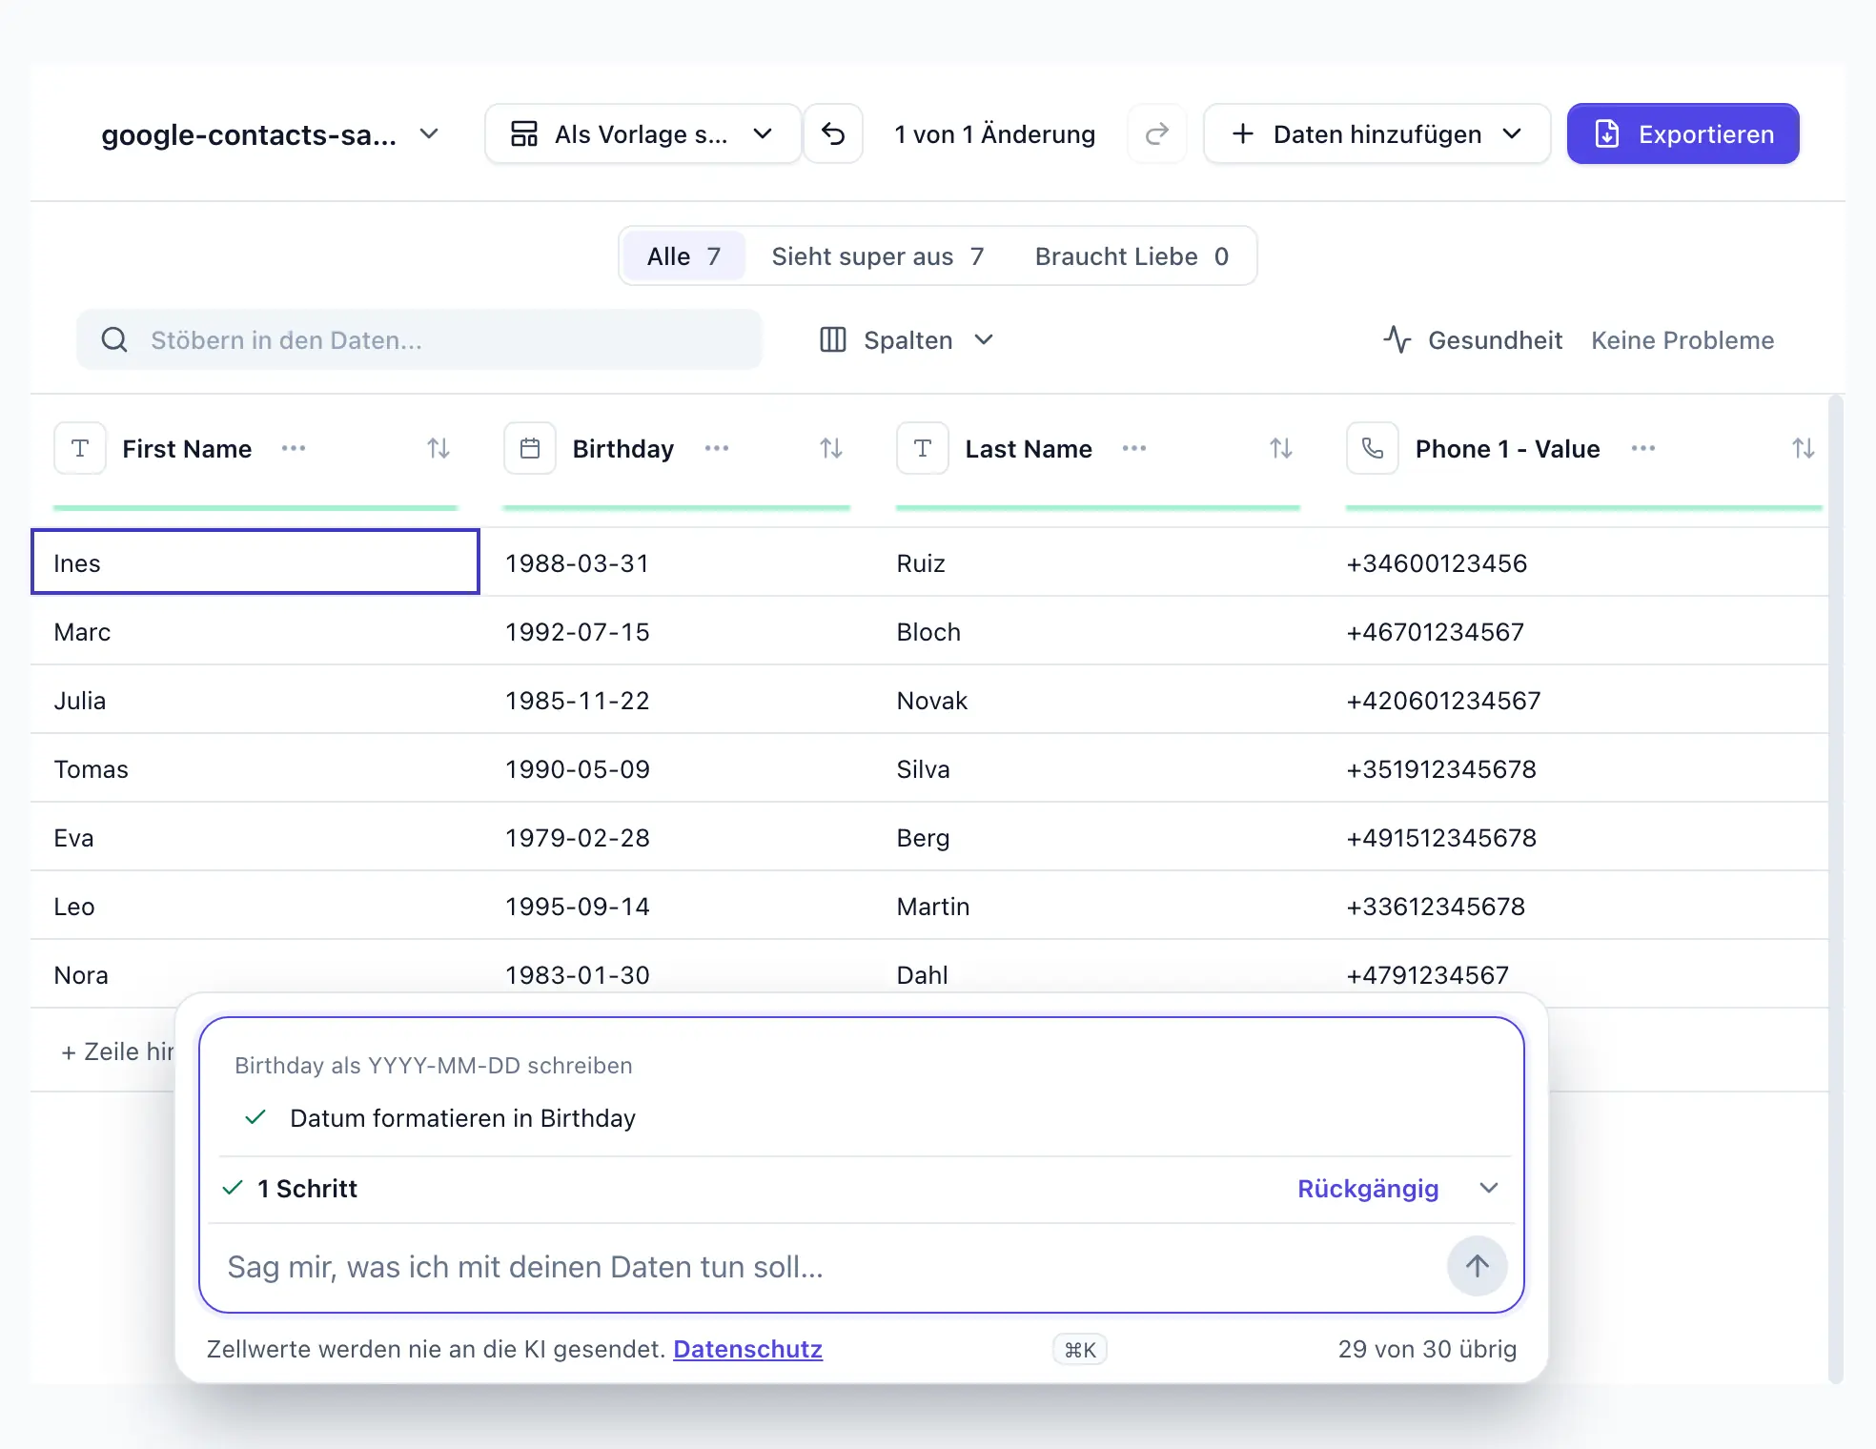Screen dimensions: 1876x1449
Task: Sort the First Name column
Action: pyautogui.click(x=438, y=448)
